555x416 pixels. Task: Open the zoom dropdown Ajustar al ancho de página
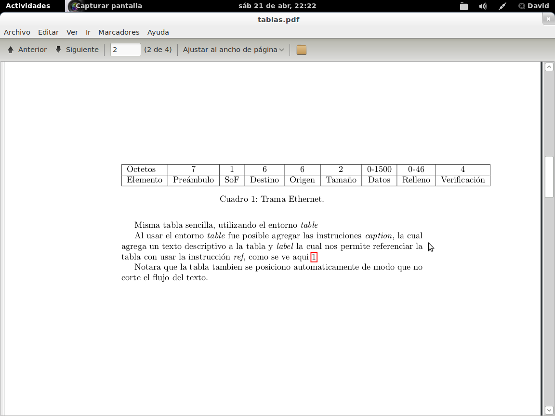[x=233, y=50]
